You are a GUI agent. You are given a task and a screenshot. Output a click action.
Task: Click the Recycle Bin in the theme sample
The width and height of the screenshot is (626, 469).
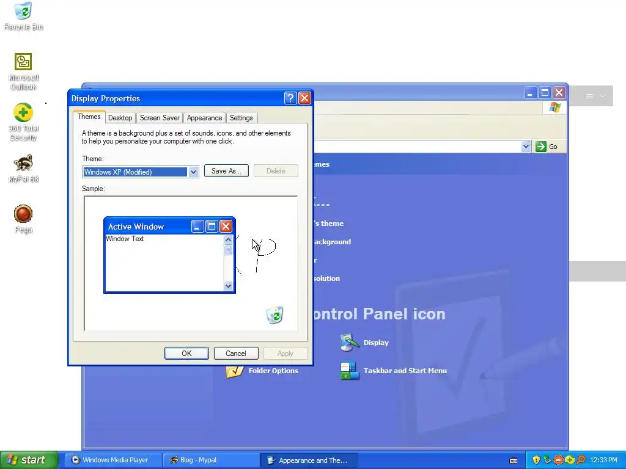[274, 314]
